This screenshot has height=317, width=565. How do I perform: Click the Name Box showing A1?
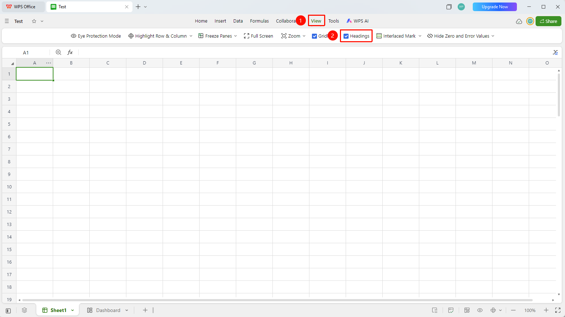(26, 53)
